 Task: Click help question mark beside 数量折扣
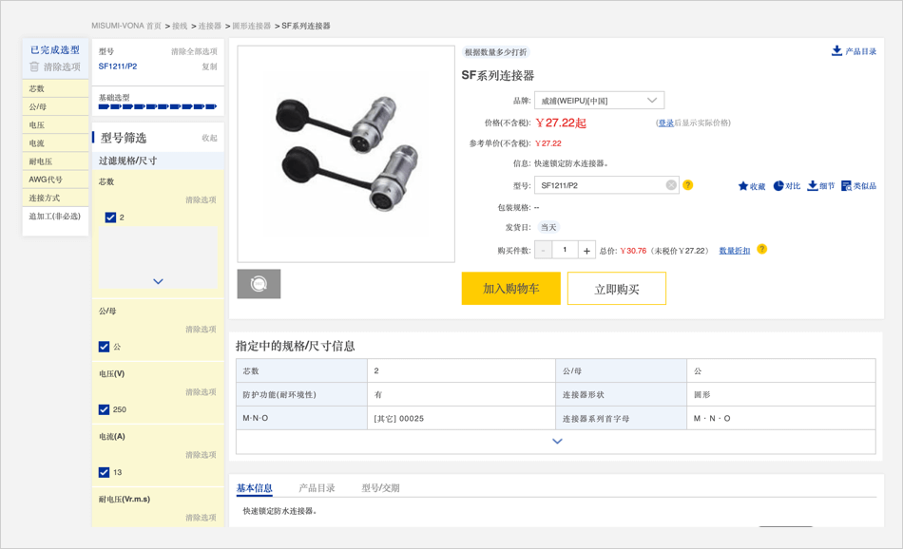click(x=761, y=250)
